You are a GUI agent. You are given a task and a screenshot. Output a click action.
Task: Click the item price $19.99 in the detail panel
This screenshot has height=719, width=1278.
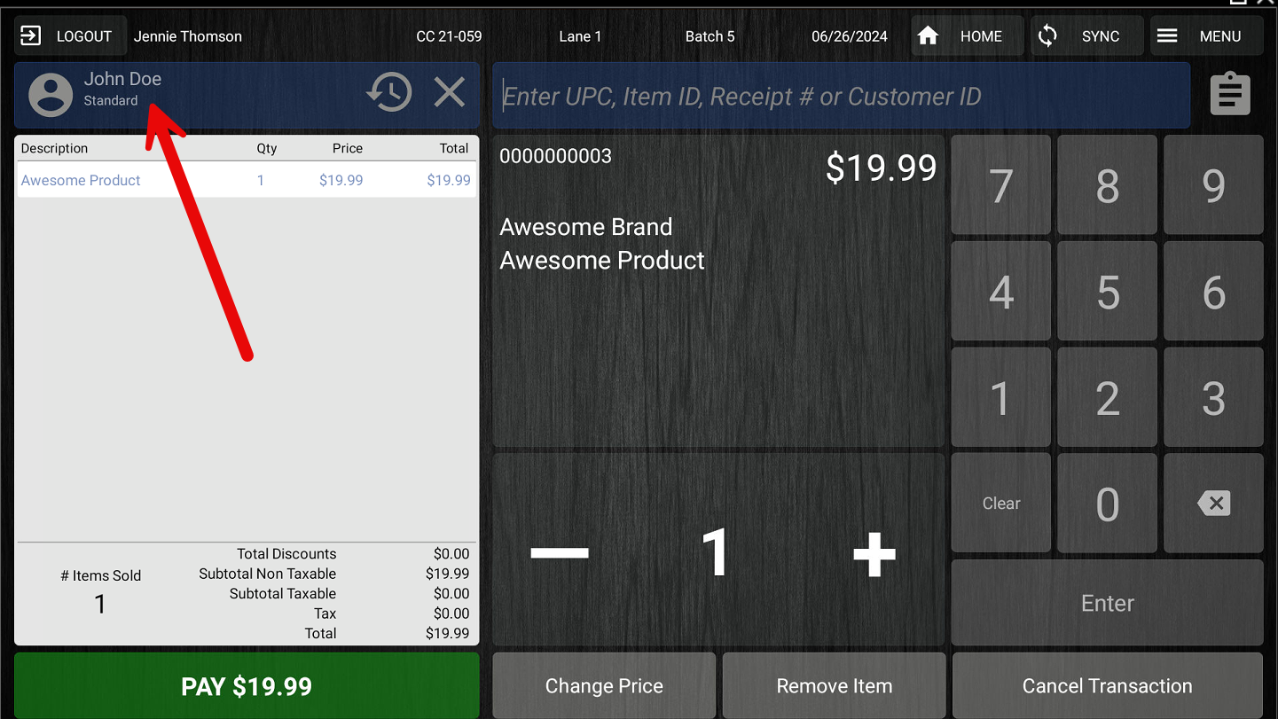881,168
